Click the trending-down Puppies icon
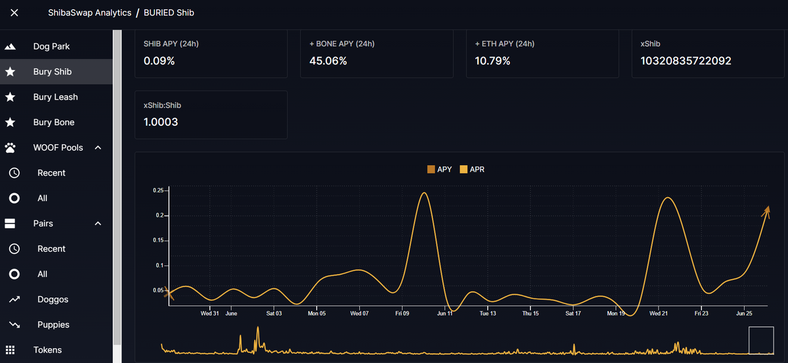This screenshot has width=788, height=363. (x=14, y=325)
